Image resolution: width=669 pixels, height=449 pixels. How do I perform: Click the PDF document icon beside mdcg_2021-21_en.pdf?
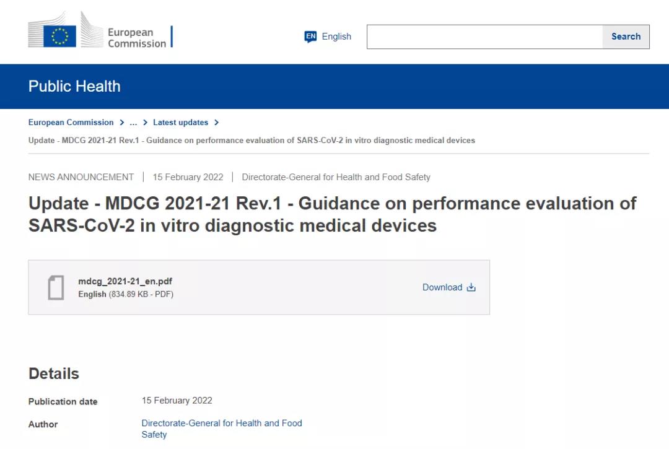56,287
